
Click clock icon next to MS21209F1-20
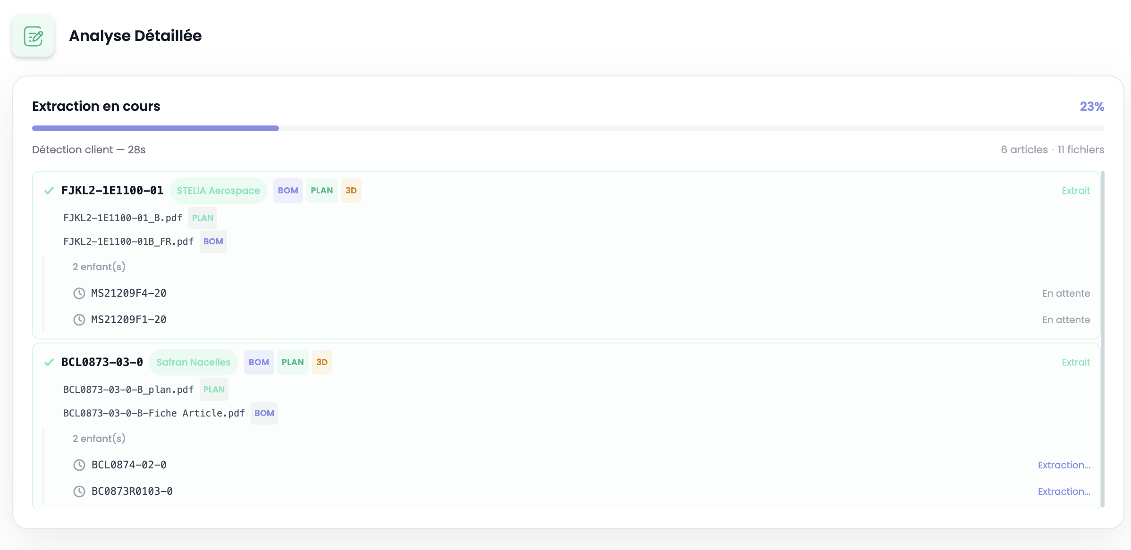click(x=79, y=320)
